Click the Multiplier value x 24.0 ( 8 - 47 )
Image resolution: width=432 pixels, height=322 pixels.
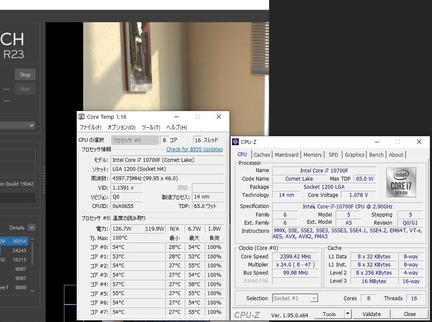pos(296,265)
